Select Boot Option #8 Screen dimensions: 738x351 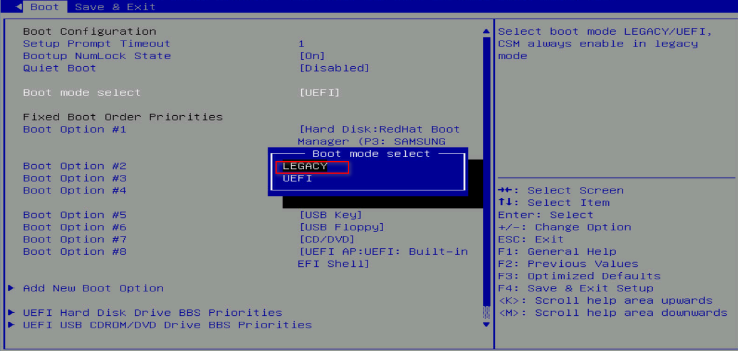point(75,252)
